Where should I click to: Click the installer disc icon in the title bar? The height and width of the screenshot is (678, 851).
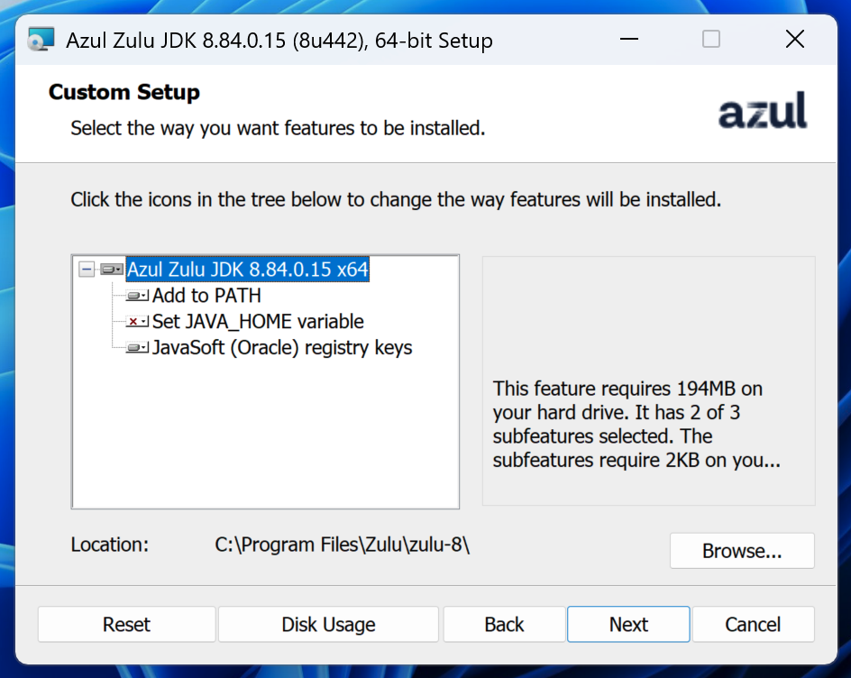point(40,39)
